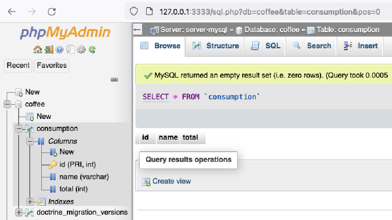This screenshot has width=392, height=220.
Task: Open the Search tab
Action: click(311, 46)
